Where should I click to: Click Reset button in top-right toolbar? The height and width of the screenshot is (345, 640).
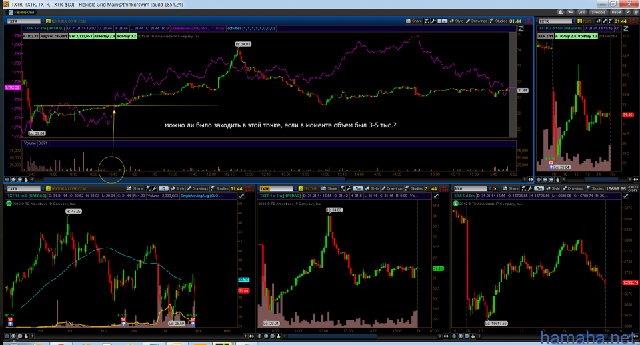[x=616, y=12]
